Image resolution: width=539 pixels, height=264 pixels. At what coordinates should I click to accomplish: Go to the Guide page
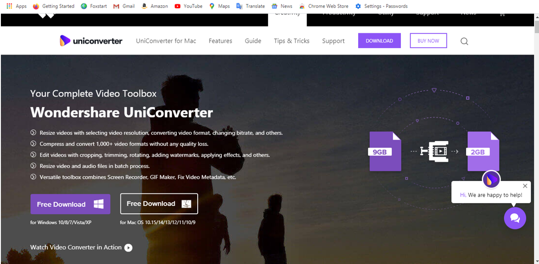253,41
